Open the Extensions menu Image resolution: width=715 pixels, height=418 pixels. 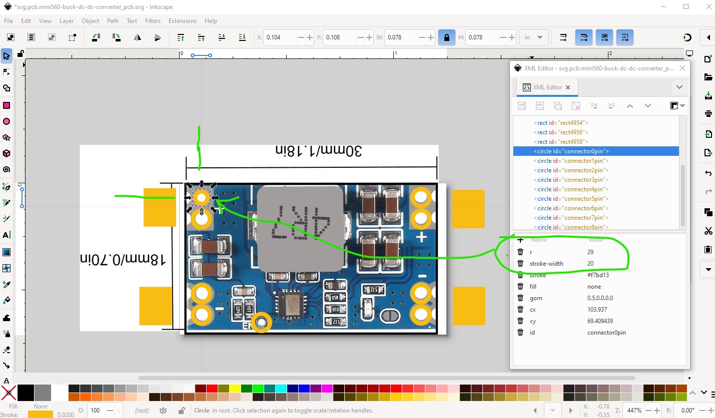click(x=182, y=21)
